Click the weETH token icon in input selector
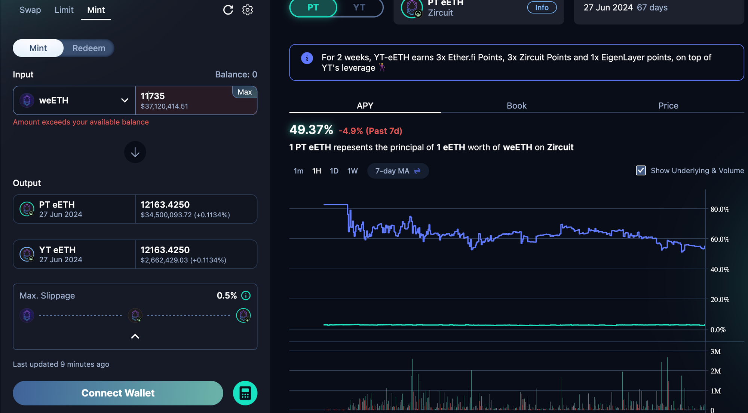Viewport: 748px width, 413px height. [x=27, y=100]
